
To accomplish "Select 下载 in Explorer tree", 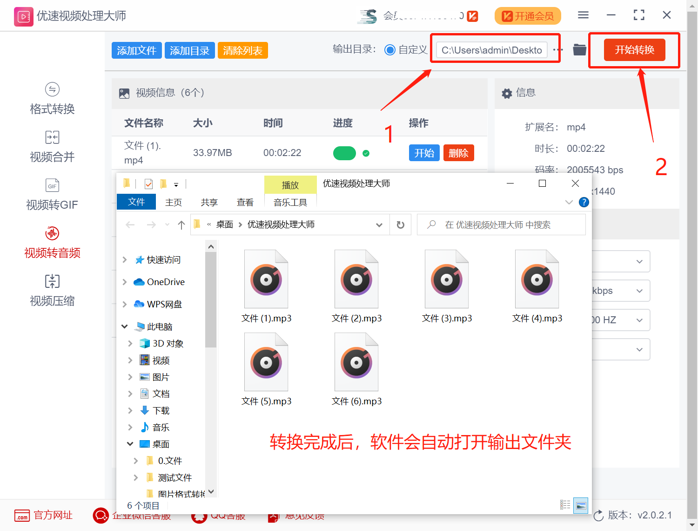I will 161,410.
